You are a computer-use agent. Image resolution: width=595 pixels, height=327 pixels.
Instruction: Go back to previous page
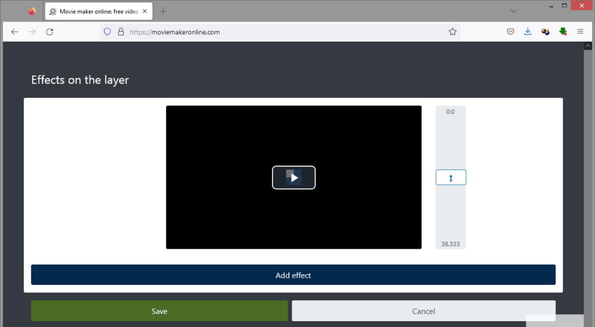15,32
